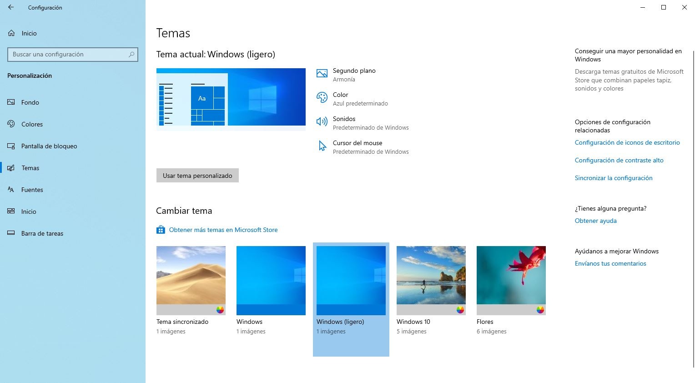Click Envíanos tus comentarios link
Image resolution: width=695 pixels, height=383 pixels.
click(610, 263)
